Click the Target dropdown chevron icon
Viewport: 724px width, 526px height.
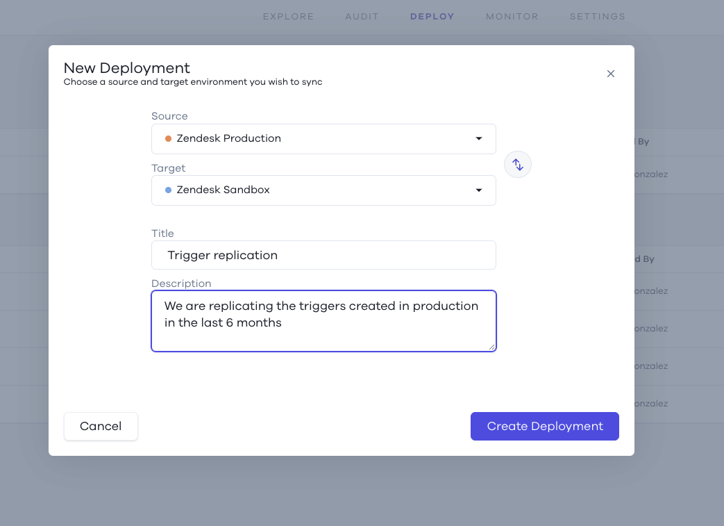click(478, 190)
